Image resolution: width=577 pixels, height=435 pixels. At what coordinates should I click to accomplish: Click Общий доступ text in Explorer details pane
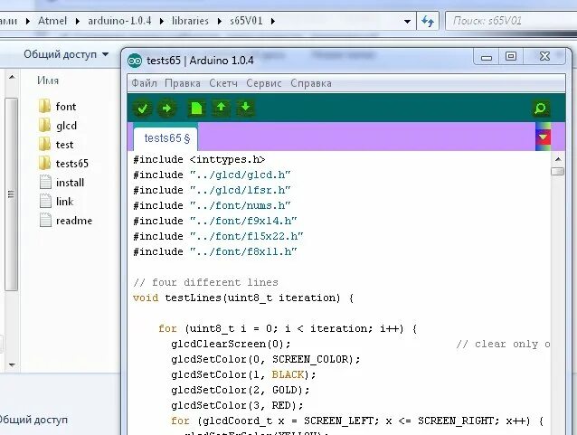tap(33, 420)
